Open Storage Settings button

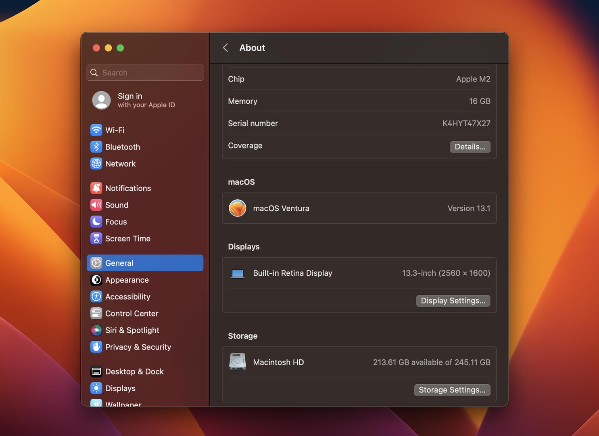(x=452, y=390)
